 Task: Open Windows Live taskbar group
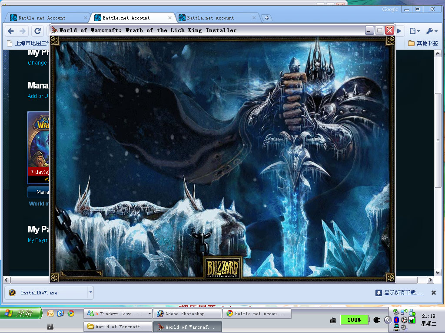(x=118, y=314)
